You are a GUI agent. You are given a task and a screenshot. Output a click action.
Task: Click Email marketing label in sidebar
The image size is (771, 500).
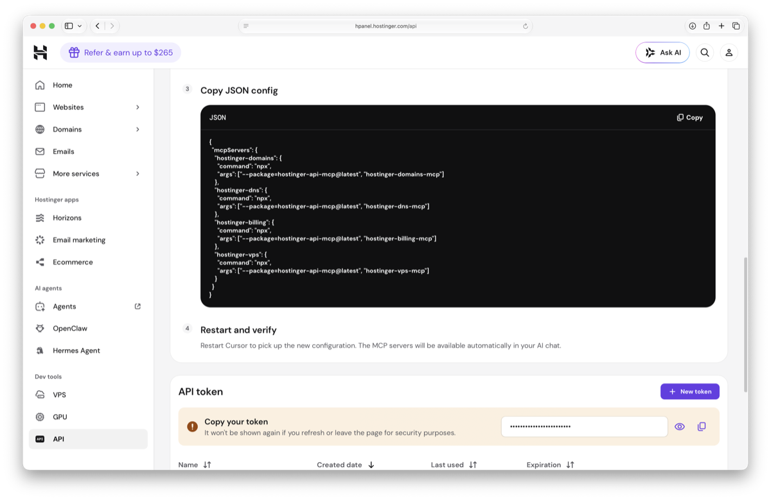click(79, 240)
